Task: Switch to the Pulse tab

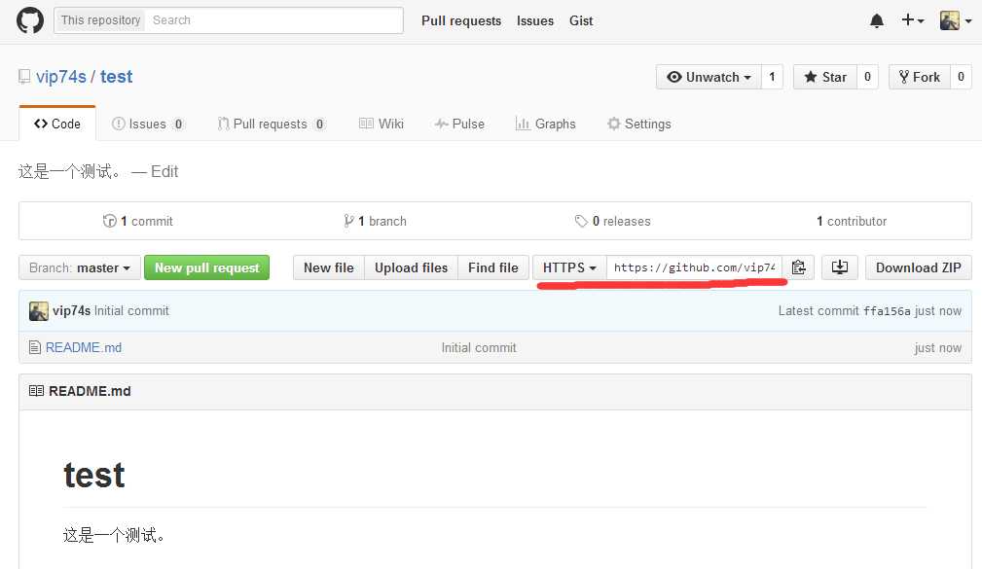Action: tap(459, 124)
